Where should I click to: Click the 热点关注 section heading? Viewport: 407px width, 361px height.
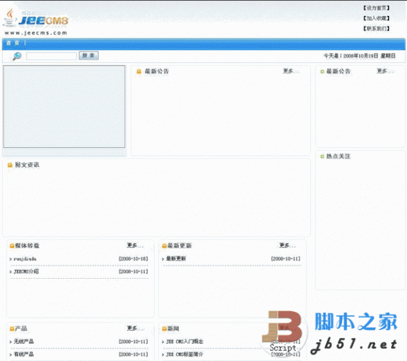point(338,157)
